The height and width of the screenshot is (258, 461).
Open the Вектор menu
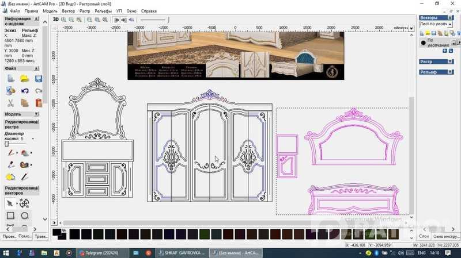68,11
